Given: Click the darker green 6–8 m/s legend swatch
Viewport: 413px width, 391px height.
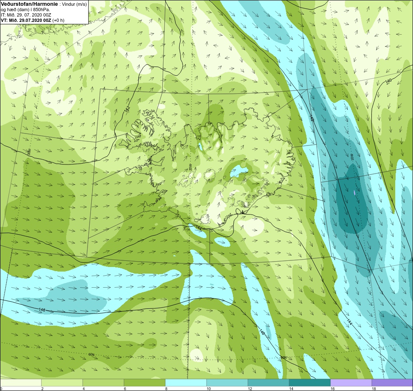Looking at the screenshot, I should (x=145, y=382).
